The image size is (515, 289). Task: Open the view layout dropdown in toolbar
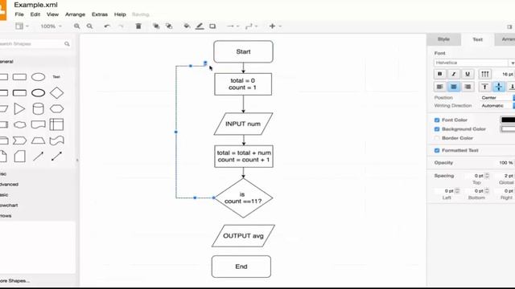click(x=22, y=26)
